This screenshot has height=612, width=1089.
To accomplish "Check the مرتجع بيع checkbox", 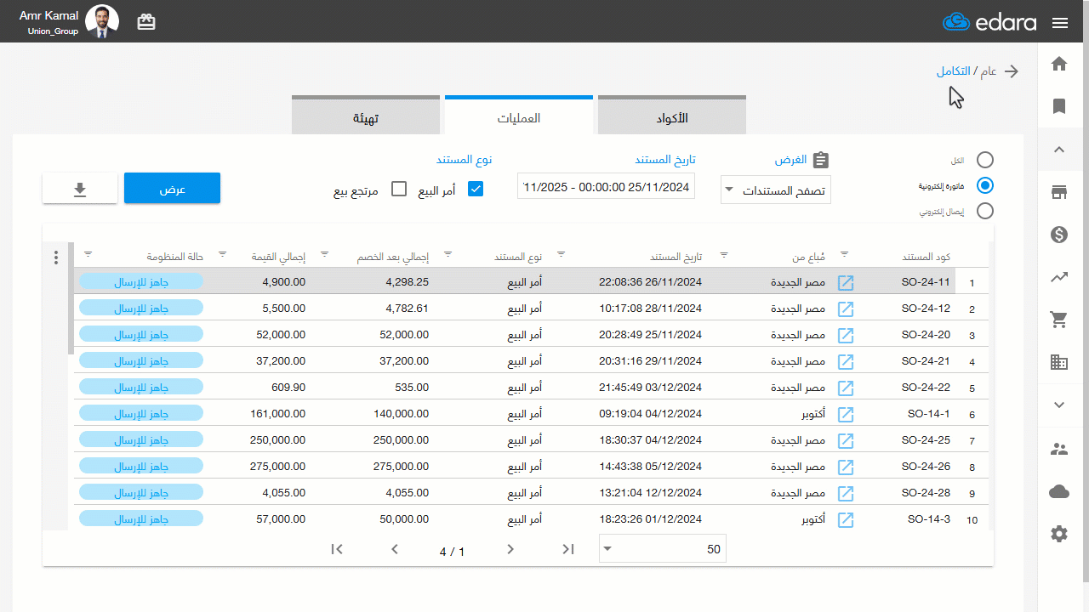I will tap(399, 189).
